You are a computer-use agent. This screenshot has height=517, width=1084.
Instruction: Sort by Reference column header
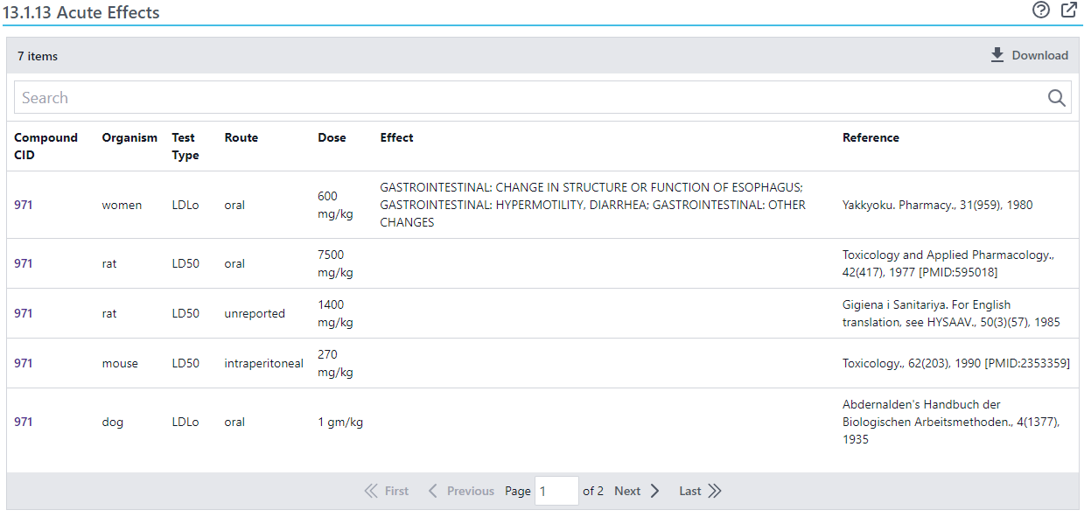(871, 137)
